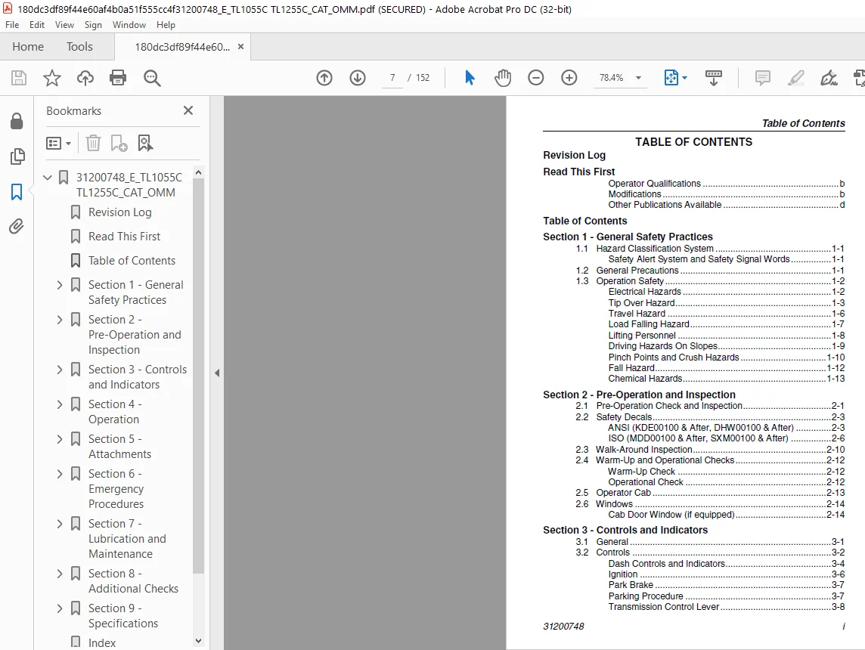
Task: Click the Park Brake contents entry
Action: pos(726,584)
